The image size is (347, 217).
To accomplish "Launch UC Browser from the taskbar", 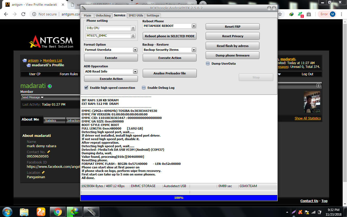I will click(x=41, y=212).
